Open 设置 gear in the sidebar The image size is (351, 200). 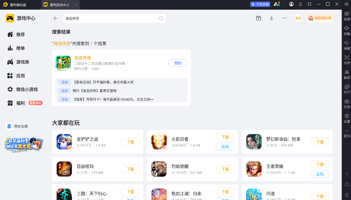click(347, 116)
